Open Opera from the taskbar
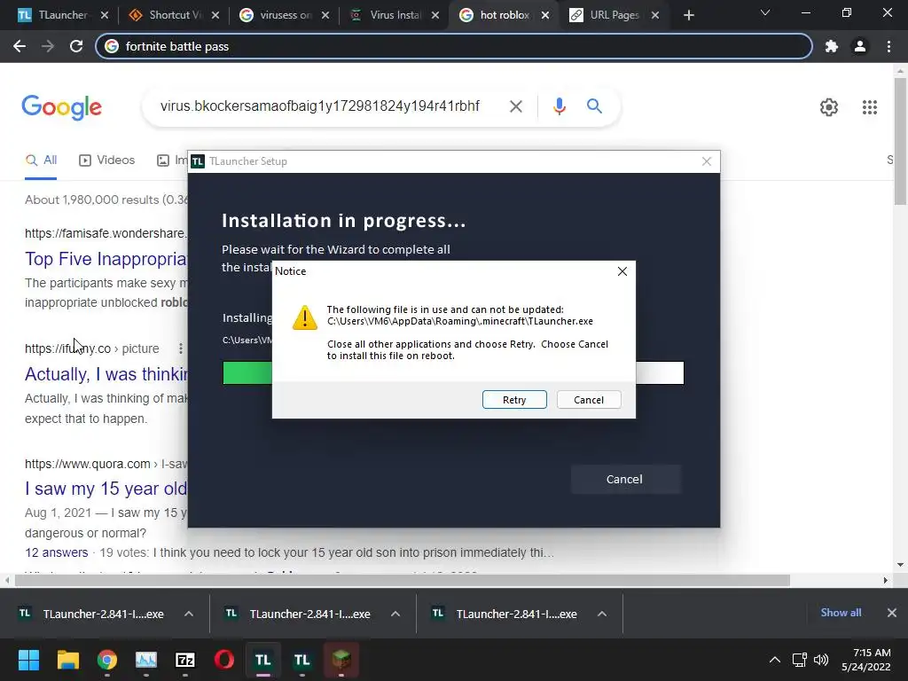 tap(224, 660)
